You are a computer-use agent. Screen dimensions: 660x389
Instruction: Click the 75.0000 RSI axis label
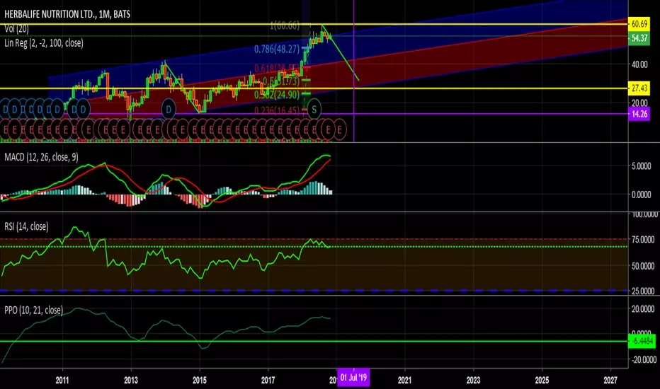point(643,240)
